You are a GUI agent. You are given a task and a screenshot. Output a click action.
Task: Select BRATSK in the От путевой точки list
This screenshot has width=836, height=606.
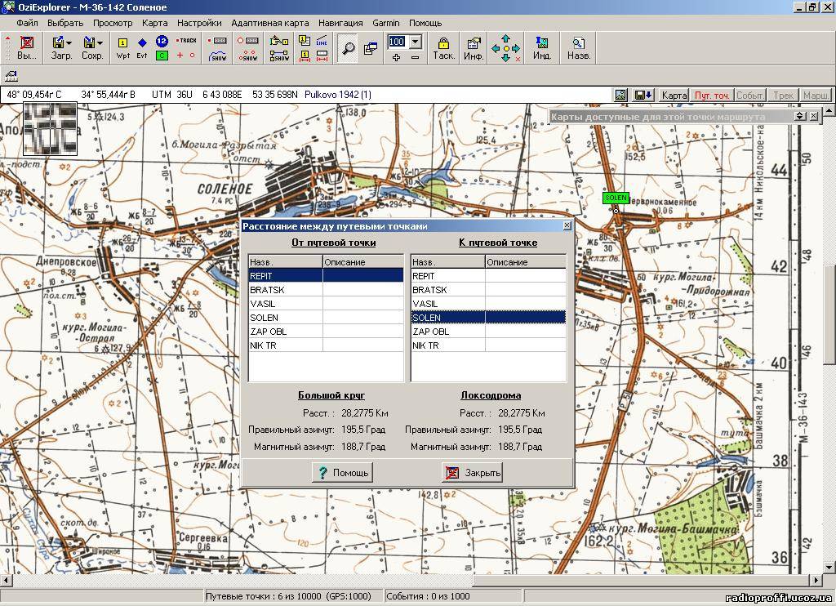(x=326, y=290)
